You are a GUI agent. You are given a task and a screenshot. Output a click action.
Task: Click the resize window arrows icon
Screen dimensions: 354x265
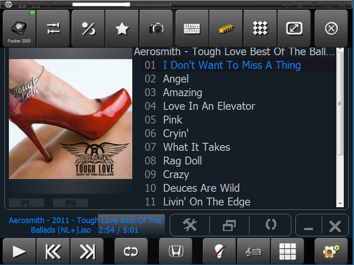pyautogui.click(x=294, y=29)
